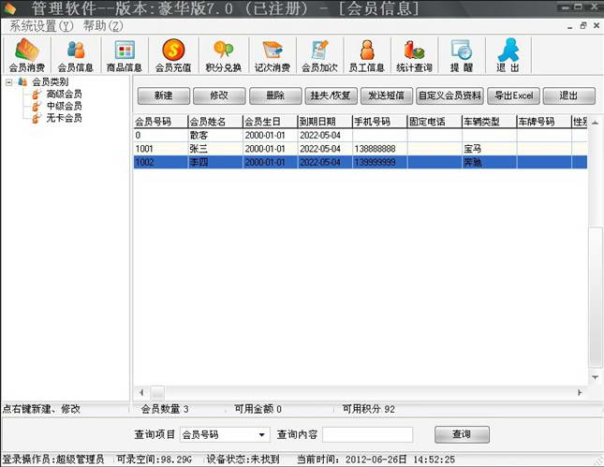Viewport: 604px width, 467px height.
Task: Click the 会员生日 column header
Action: click(x=270, y=122)
